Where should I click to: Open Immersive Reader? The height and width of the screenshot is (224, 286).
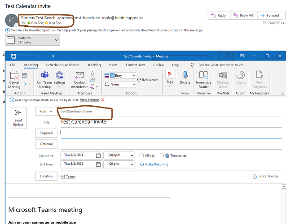click(x=203, y=80)
